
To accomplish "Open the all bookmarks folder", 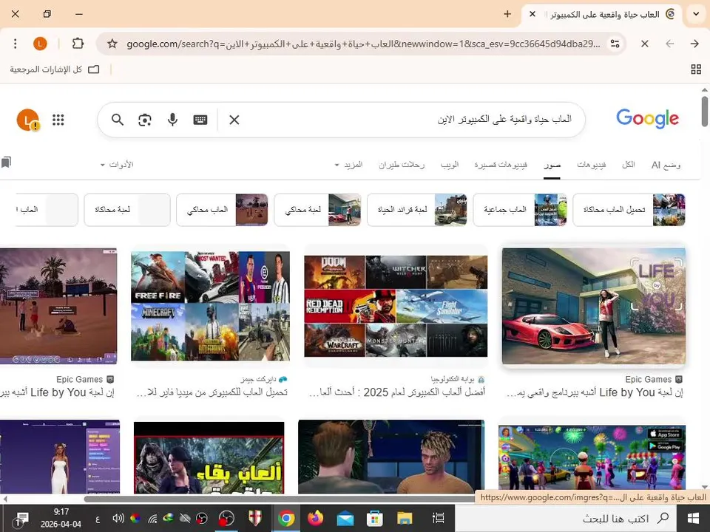I will coord(55,69).
